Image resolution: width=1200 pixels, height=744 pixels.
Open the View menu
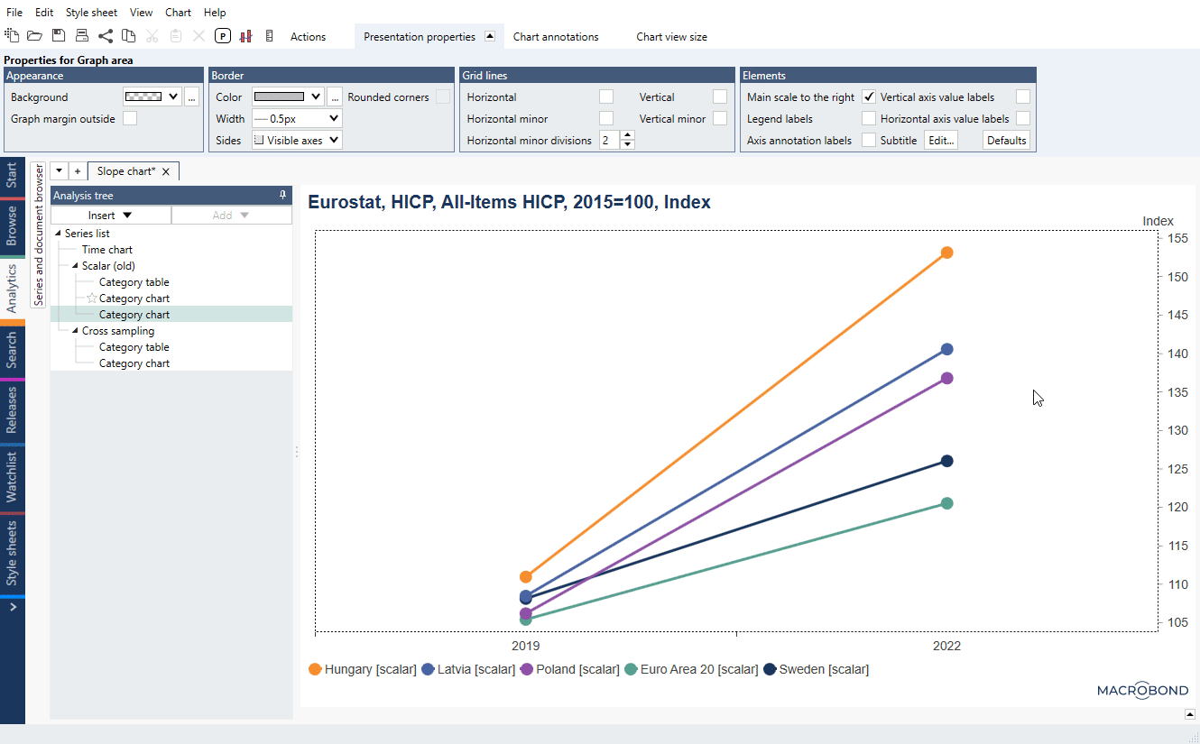(x=141, y=13)
